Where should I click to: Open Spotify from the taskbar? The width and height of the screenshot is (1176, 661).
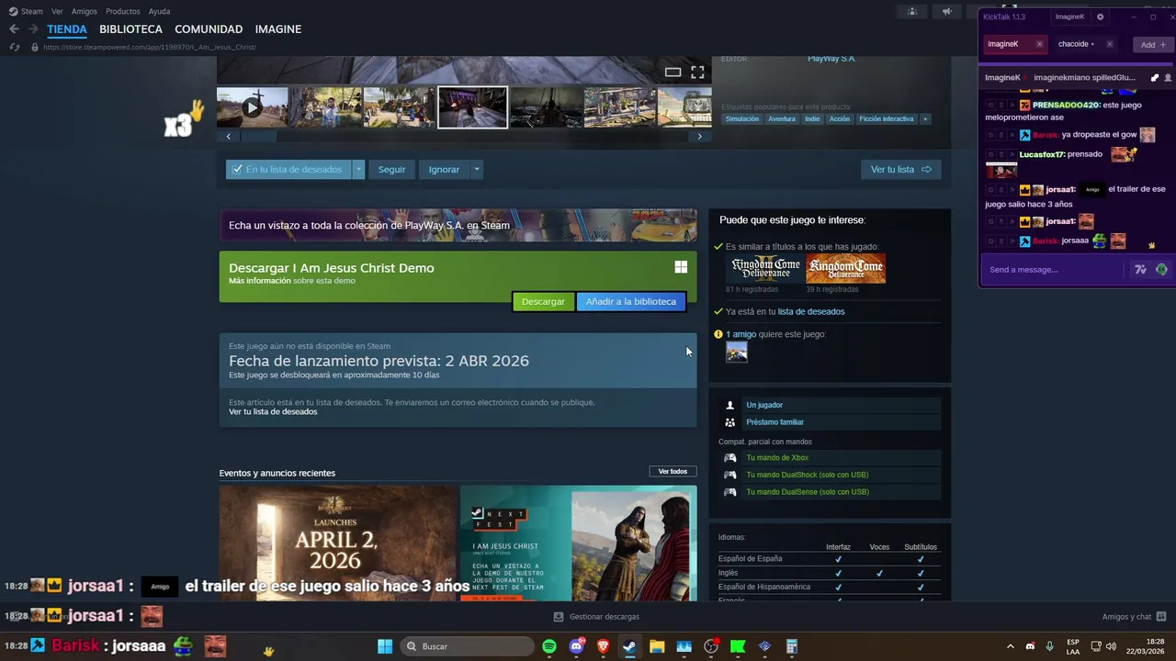tap(548, 646)
